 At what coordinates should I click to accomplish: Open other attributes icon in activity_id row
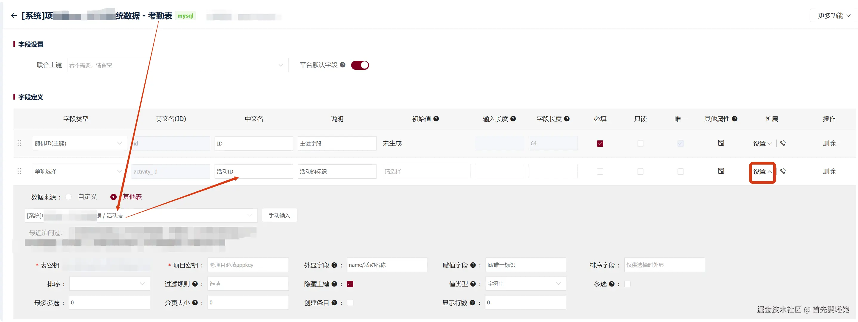[x=721, y=171]
